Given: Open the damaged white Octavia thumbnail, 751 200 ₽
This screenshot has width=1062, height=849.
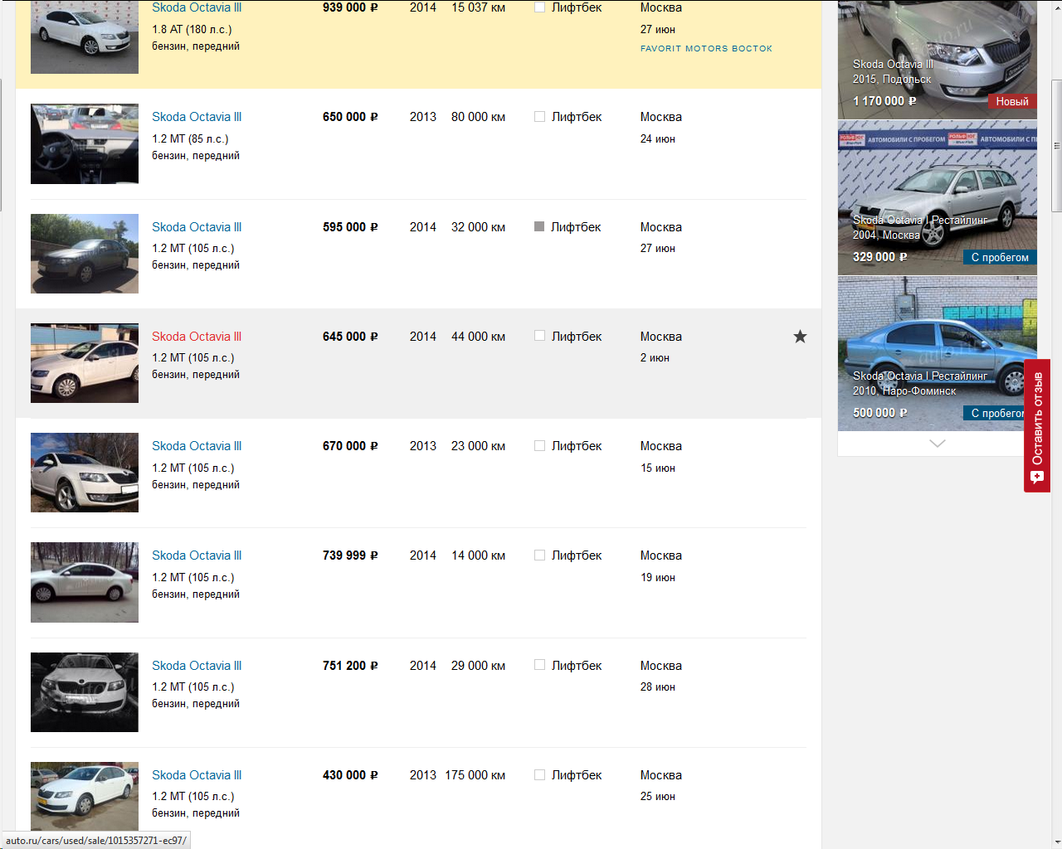Looking at the screenshot, I should [x=85, y=692].
